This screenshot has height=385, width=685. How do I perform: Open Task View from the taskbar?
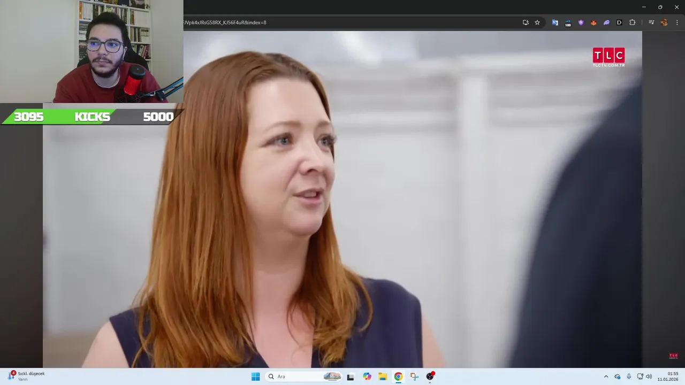click(351, 376)
